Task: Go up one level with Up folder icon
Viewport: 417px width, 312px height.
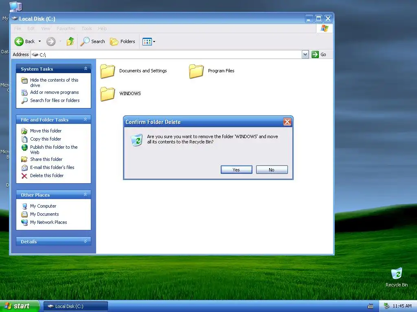Action: coord(70,41)
